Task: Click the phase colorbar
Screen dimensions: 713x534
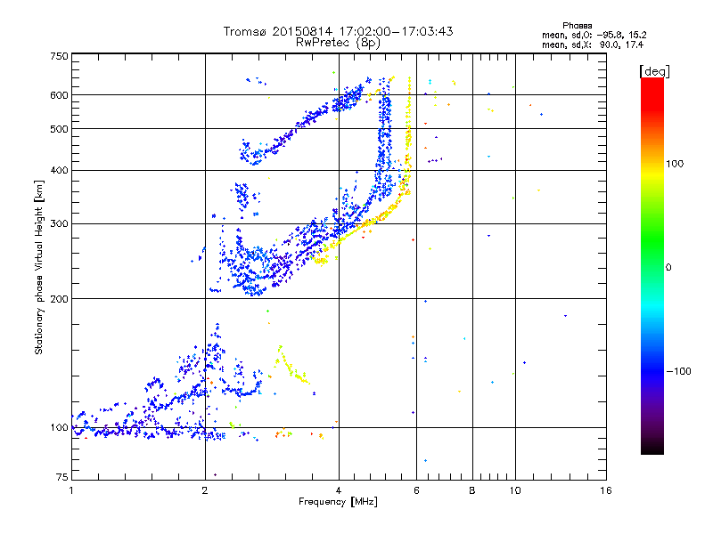Action: (652, 265)
